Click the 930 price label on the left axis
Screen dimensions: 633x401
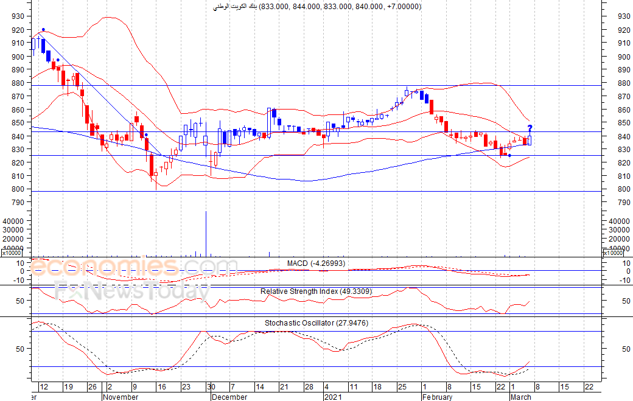tap(18, 16)
